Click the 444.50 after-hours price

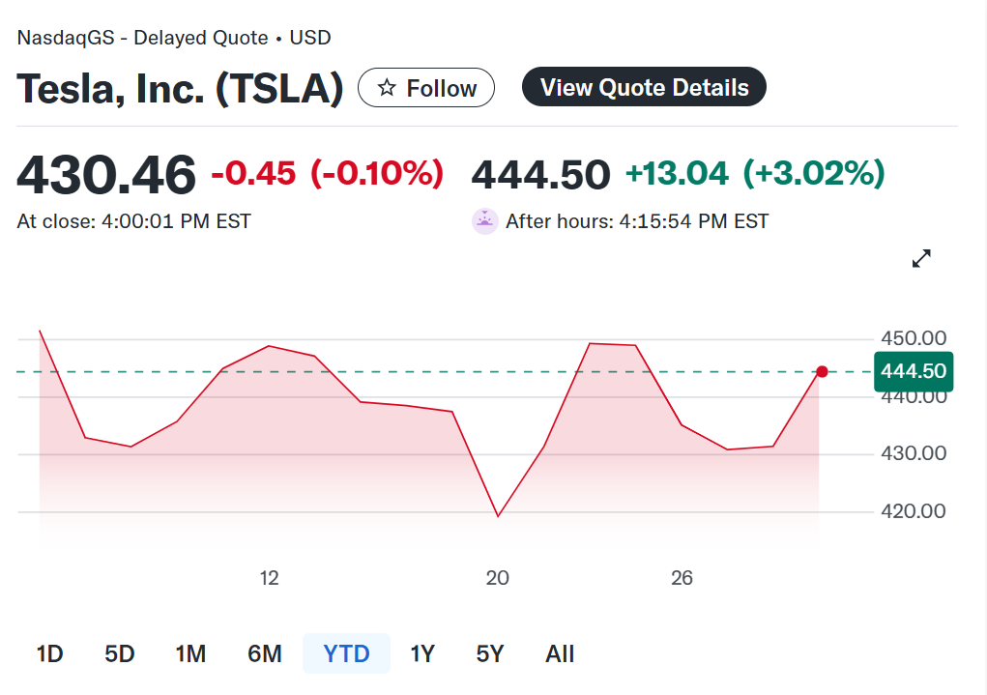click(x=540, y=175)
